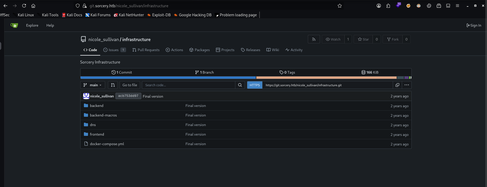Open the Pull Requests tab
This screenshot has width=487, height=187.
[146, 50]
